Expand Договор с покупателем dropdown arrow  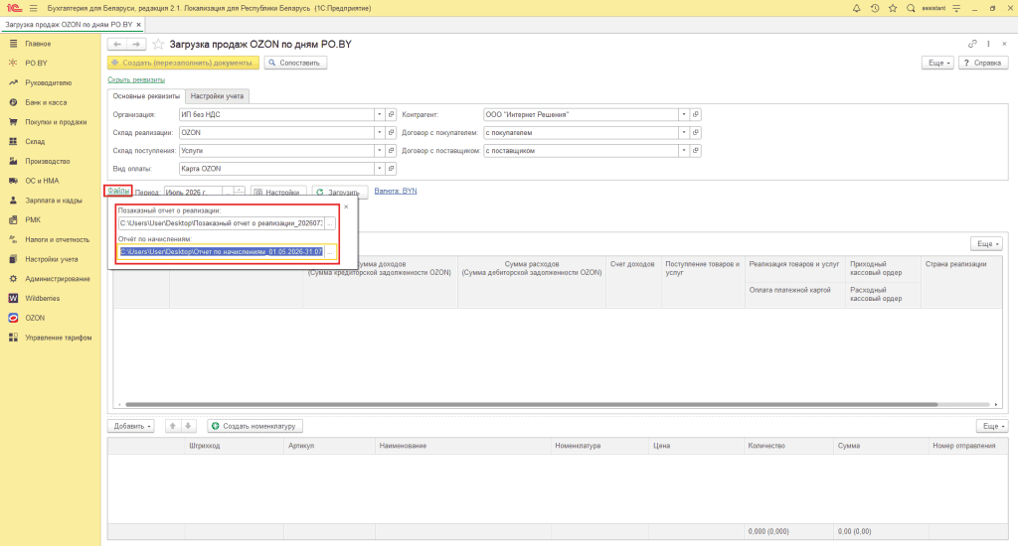[x=684, y=132]
